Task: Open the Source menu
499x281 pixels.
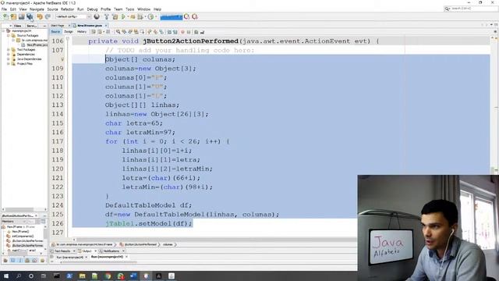Action: [52, 9]
